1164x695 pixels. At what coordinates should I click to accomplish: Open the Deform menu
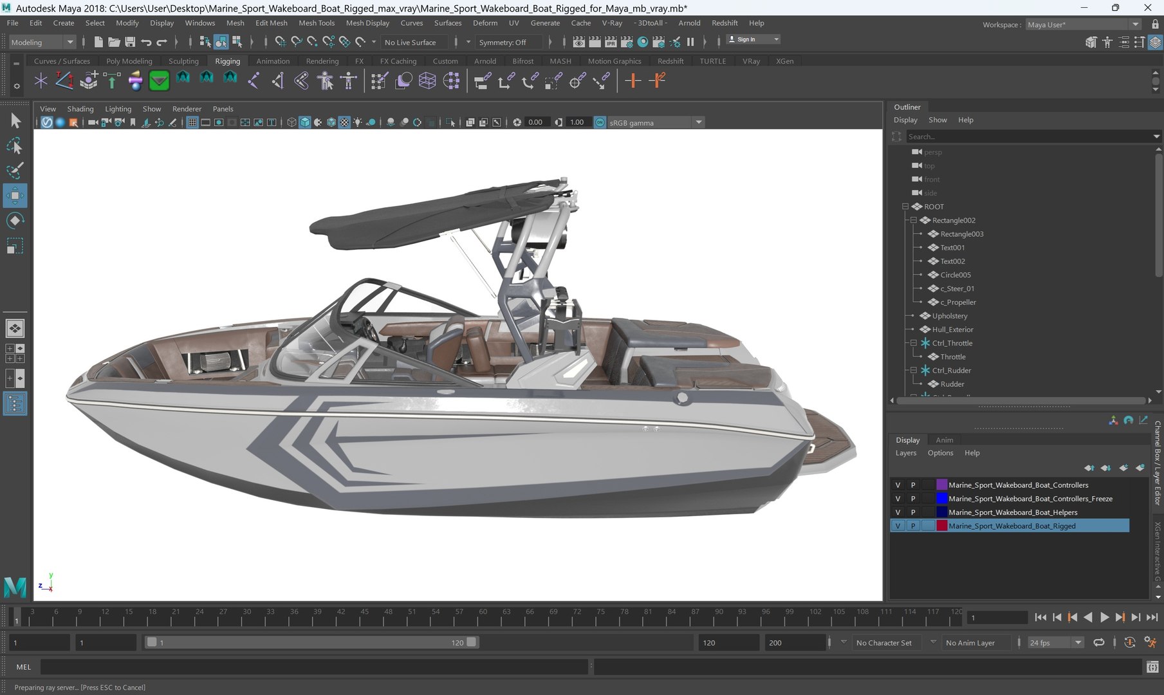coord(485,23)
